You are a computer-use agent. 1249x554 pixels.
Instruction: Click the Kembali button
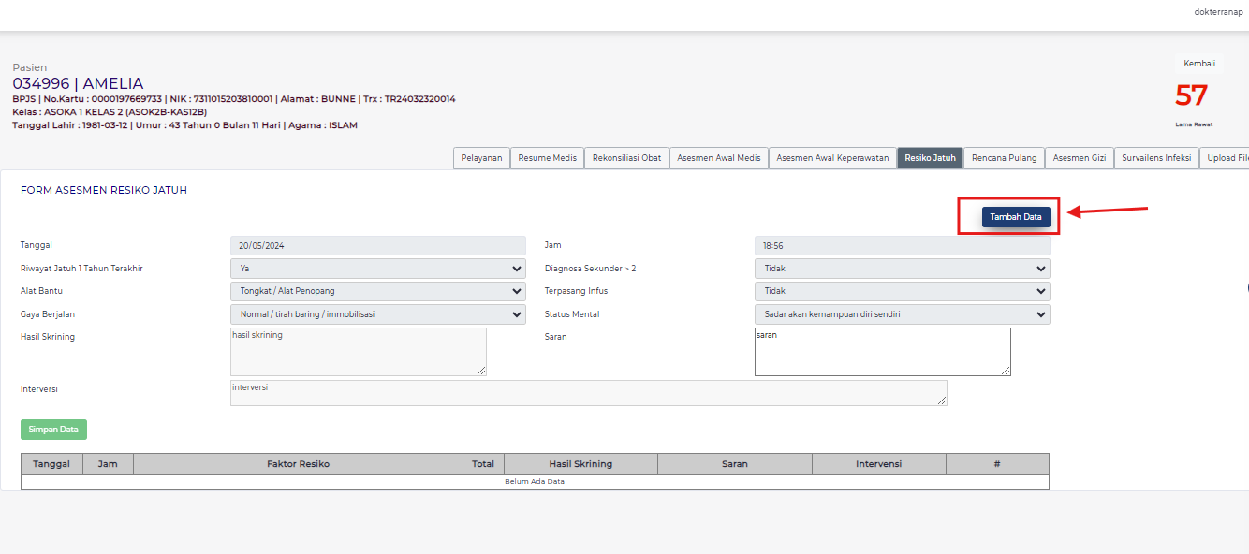[x=1198, y=63]
